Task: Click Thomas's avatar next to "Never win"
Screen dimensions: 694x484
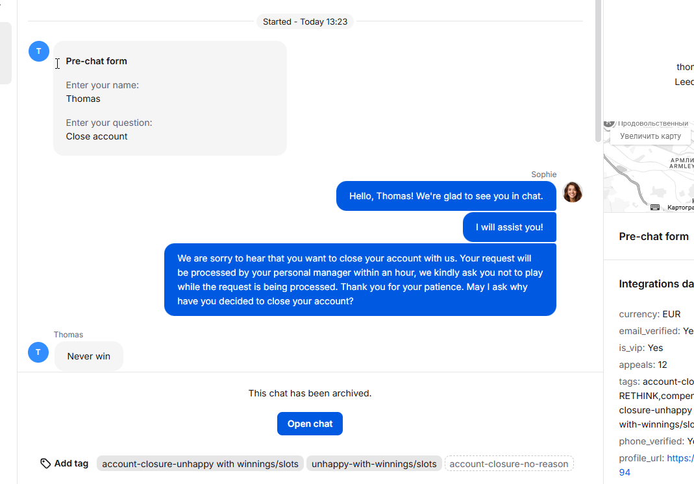Action: (39, 352)
